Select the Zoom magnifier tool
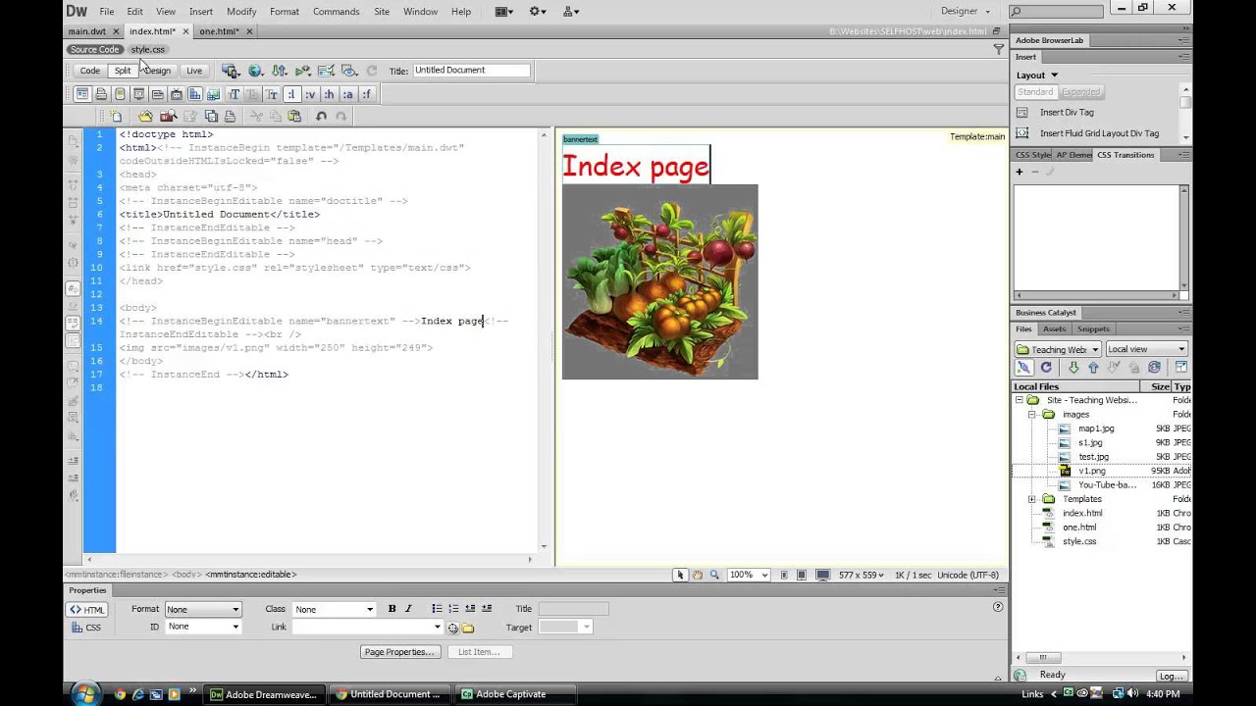Image resolution: width=1256 pixels, height=706 pixels. point(714,575)
